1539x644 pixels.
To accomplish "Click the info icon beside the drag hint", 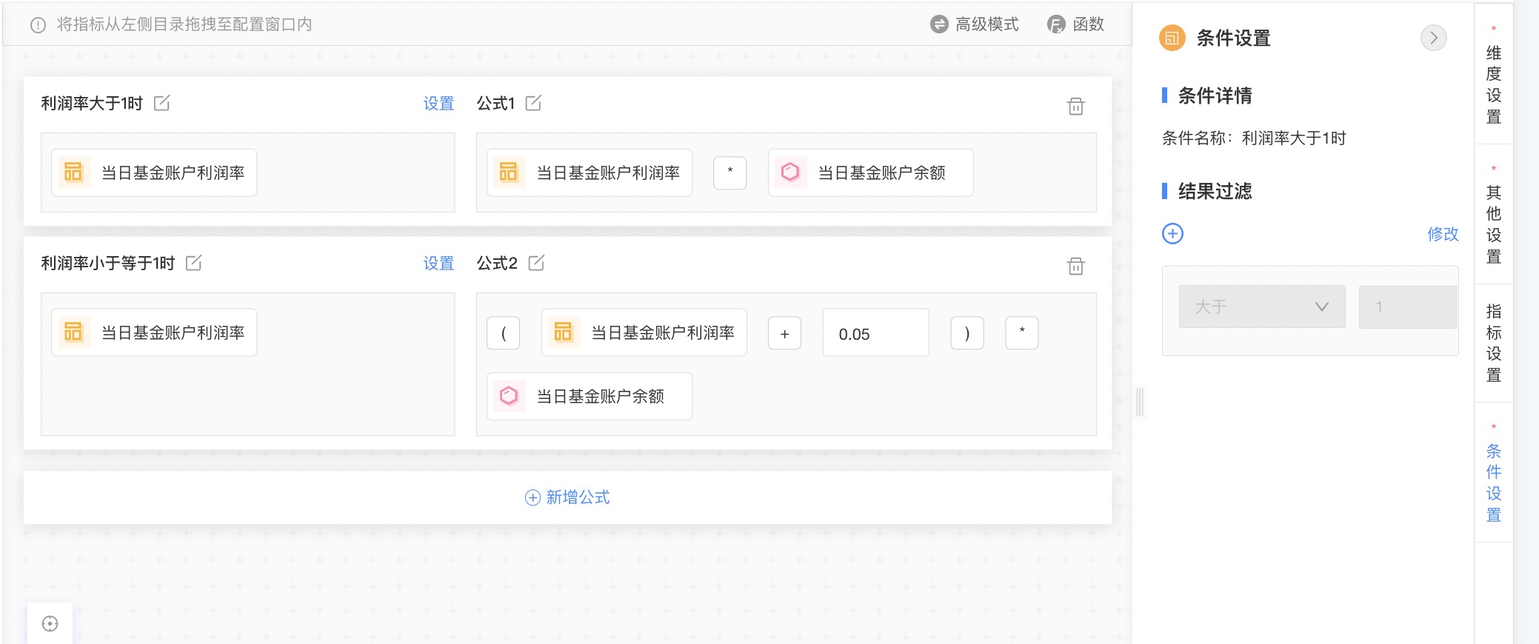I will tap(38, 25).
